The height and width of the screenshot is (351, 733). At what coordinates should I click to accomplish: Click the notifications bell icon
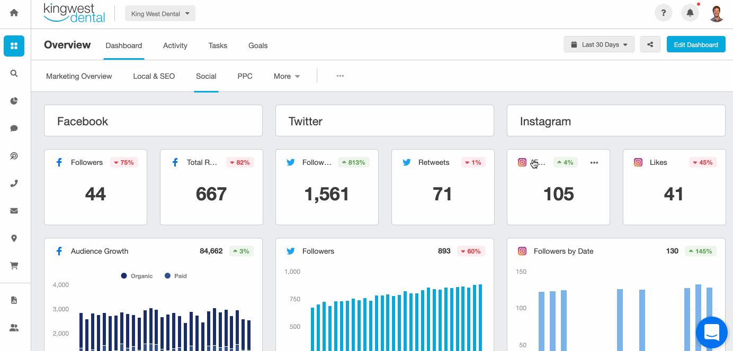(x=690, y=13)
